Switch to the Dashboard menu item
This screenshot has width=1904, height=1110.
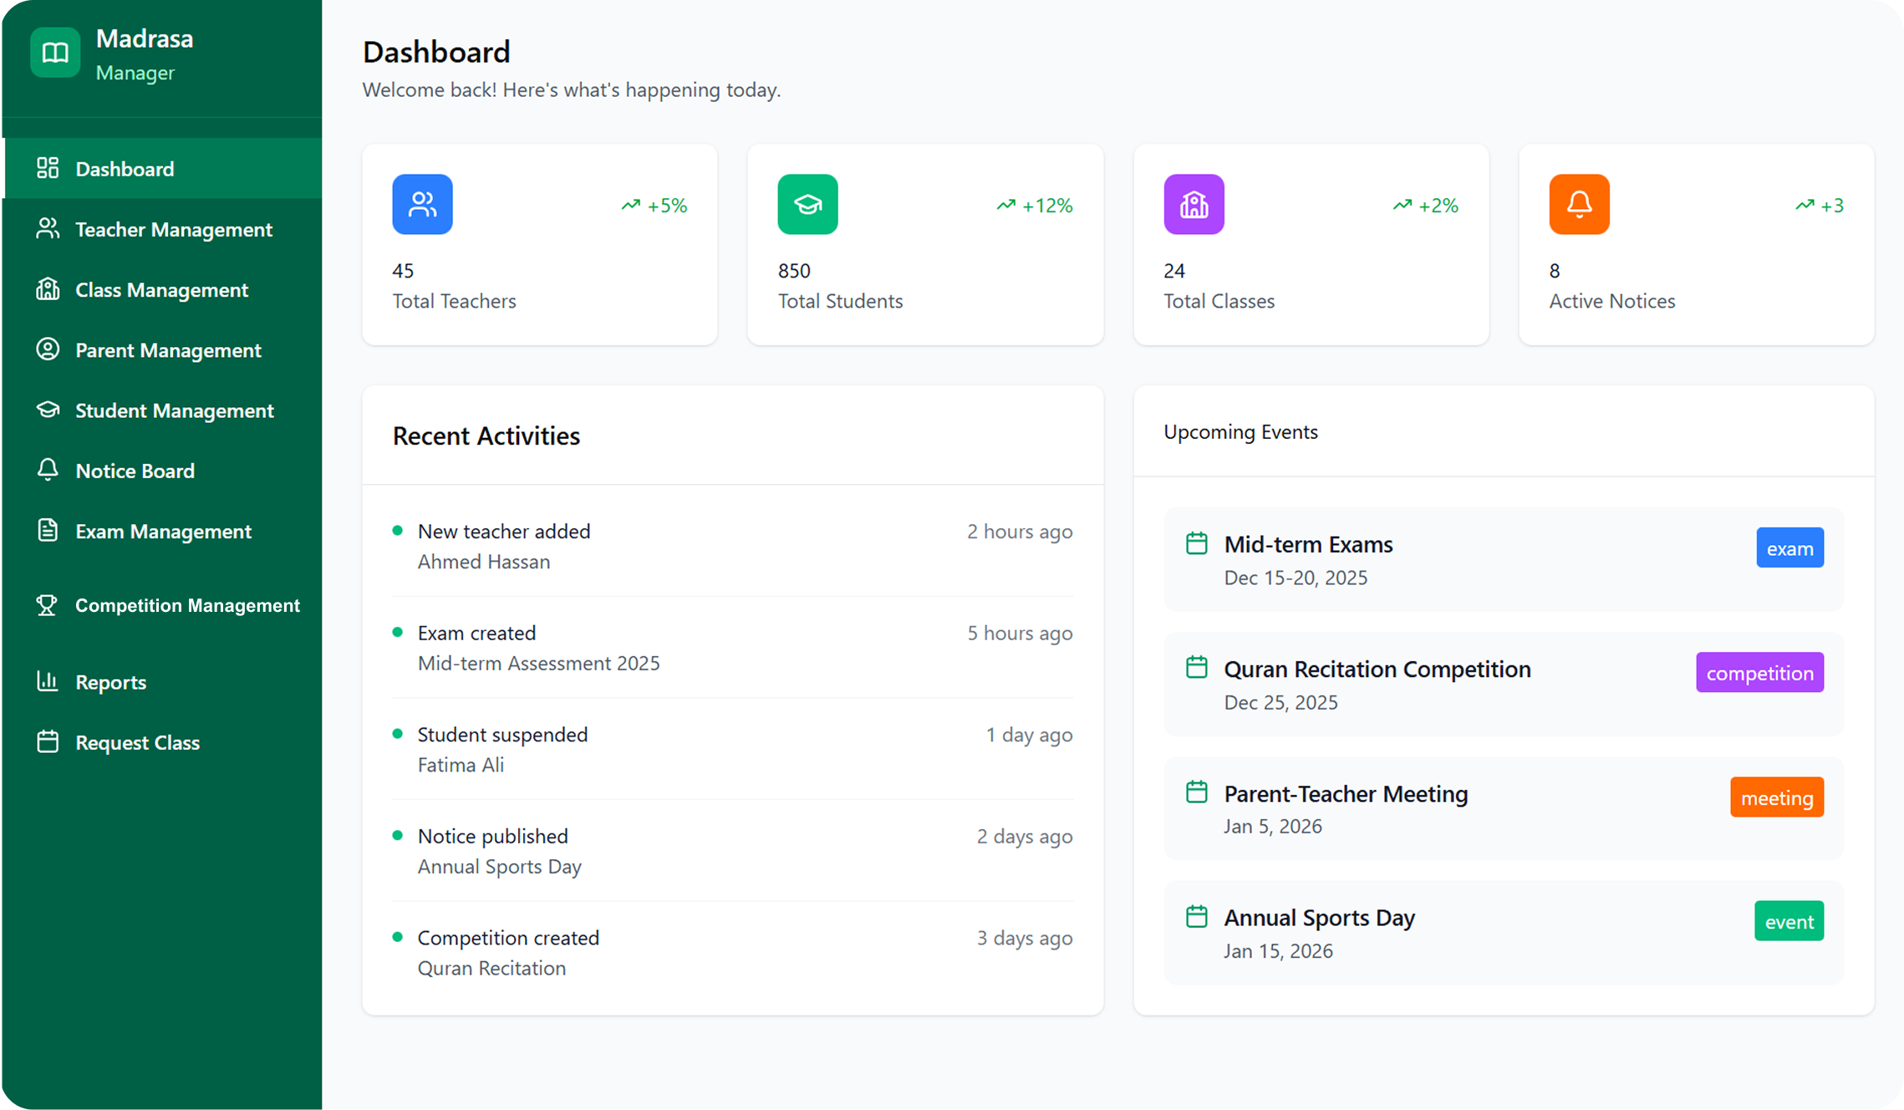(125, 168)
